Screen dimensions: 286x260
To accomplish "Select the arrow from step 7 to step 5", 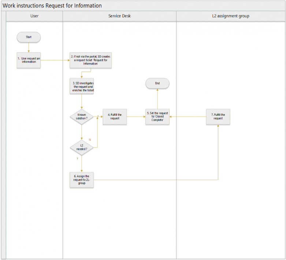I will click(x=187, y=117).
